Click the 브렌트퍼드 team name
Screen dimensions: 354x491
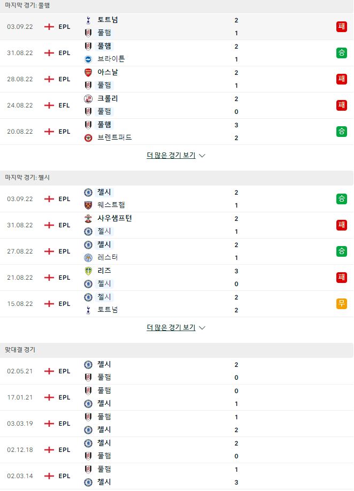tap(114, 137)
